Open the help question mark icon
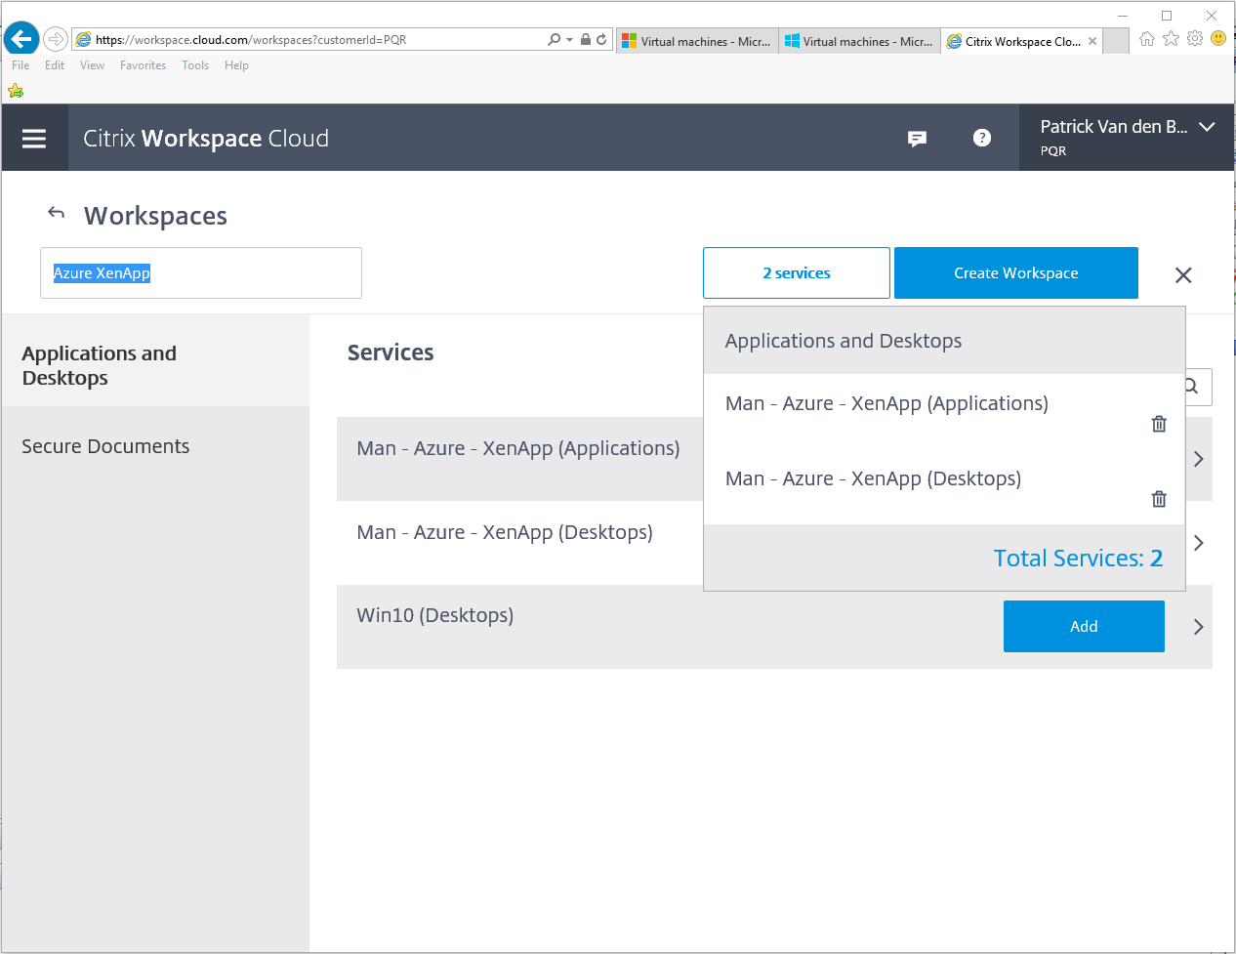Screen dimensions: 1236x954 click(982, 138)
